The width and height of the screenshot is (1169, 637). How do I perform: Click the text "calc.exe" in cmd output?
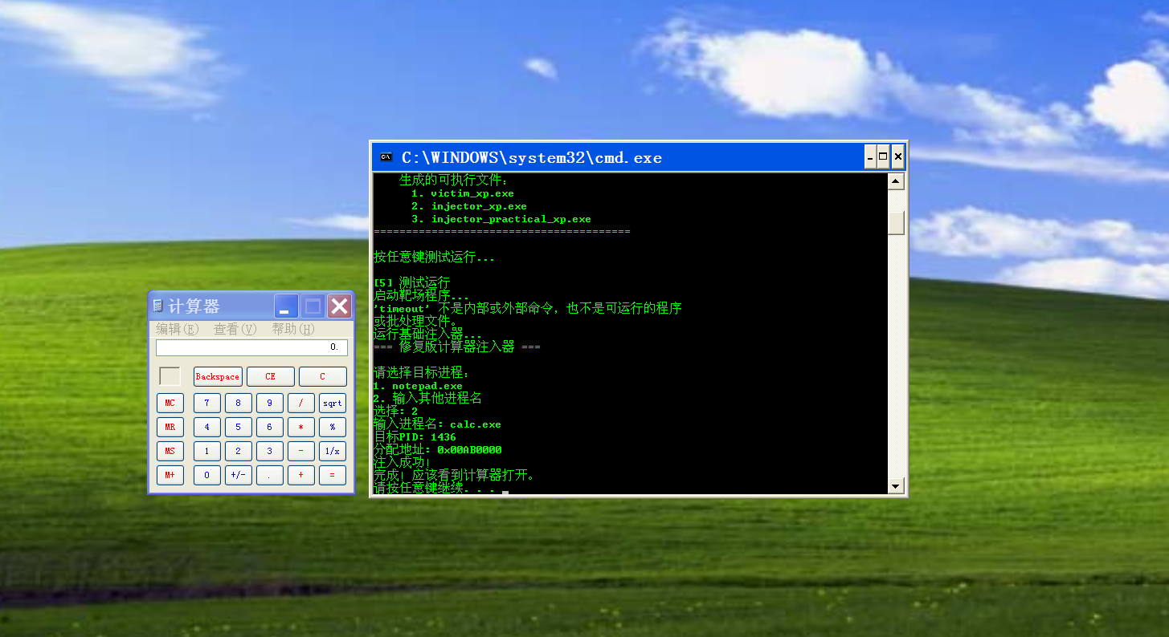pyautogui.click(x=476, y=424)
